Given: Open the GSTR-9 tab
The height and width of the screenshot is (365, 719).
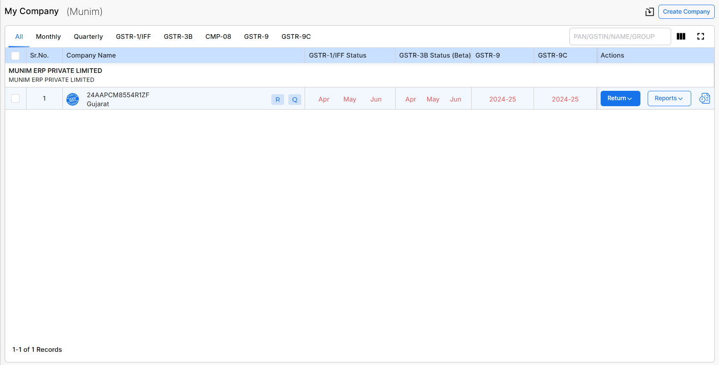Looking at the screenshot, I should [256, 37].
